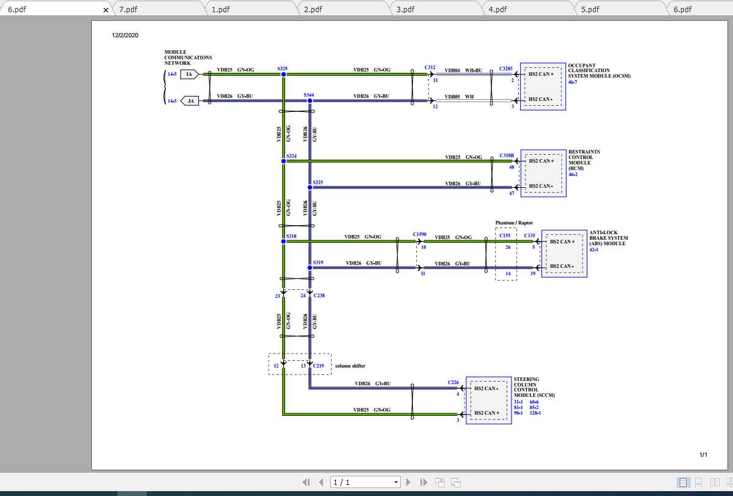Click the JA connector symbol
This screenshot has width=733, height=496.
pyautogui.click(x=190, y=101)
